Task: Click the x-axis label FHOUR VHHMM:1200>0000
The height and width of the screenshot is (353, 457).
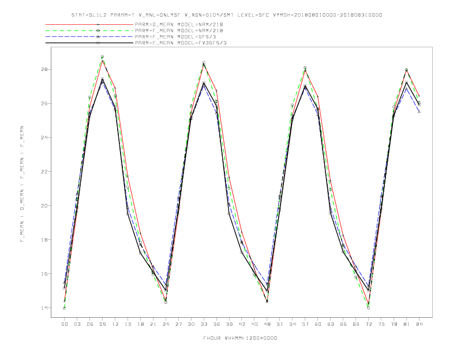Action: [240, 338]
